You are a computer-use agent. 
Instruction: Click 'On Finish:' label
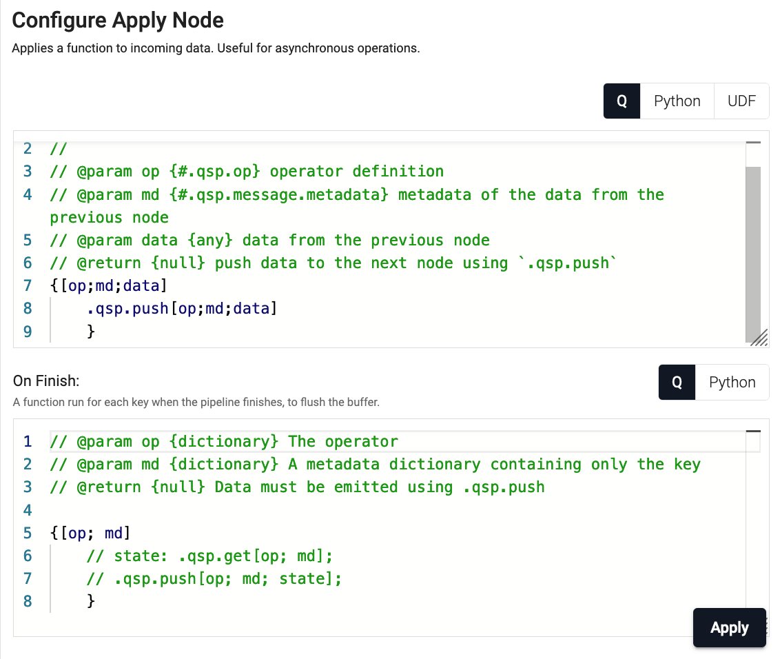tap(46, 381)
